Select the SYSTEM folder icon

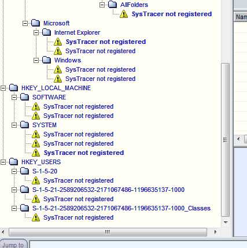[24, 125]
